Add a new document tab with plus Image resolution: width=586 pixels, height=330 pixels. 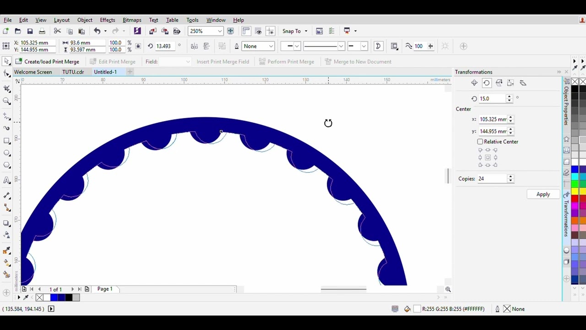point(130,72)
